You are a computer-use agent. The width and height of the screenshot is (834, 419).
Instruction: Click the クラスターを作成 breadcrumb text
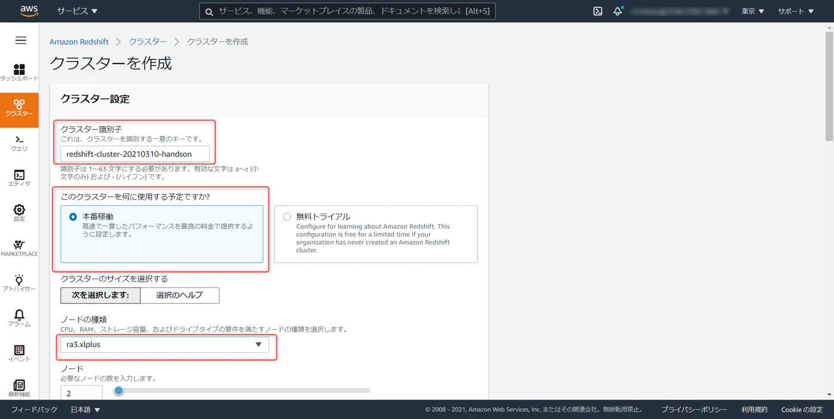(x=217, y=42)
